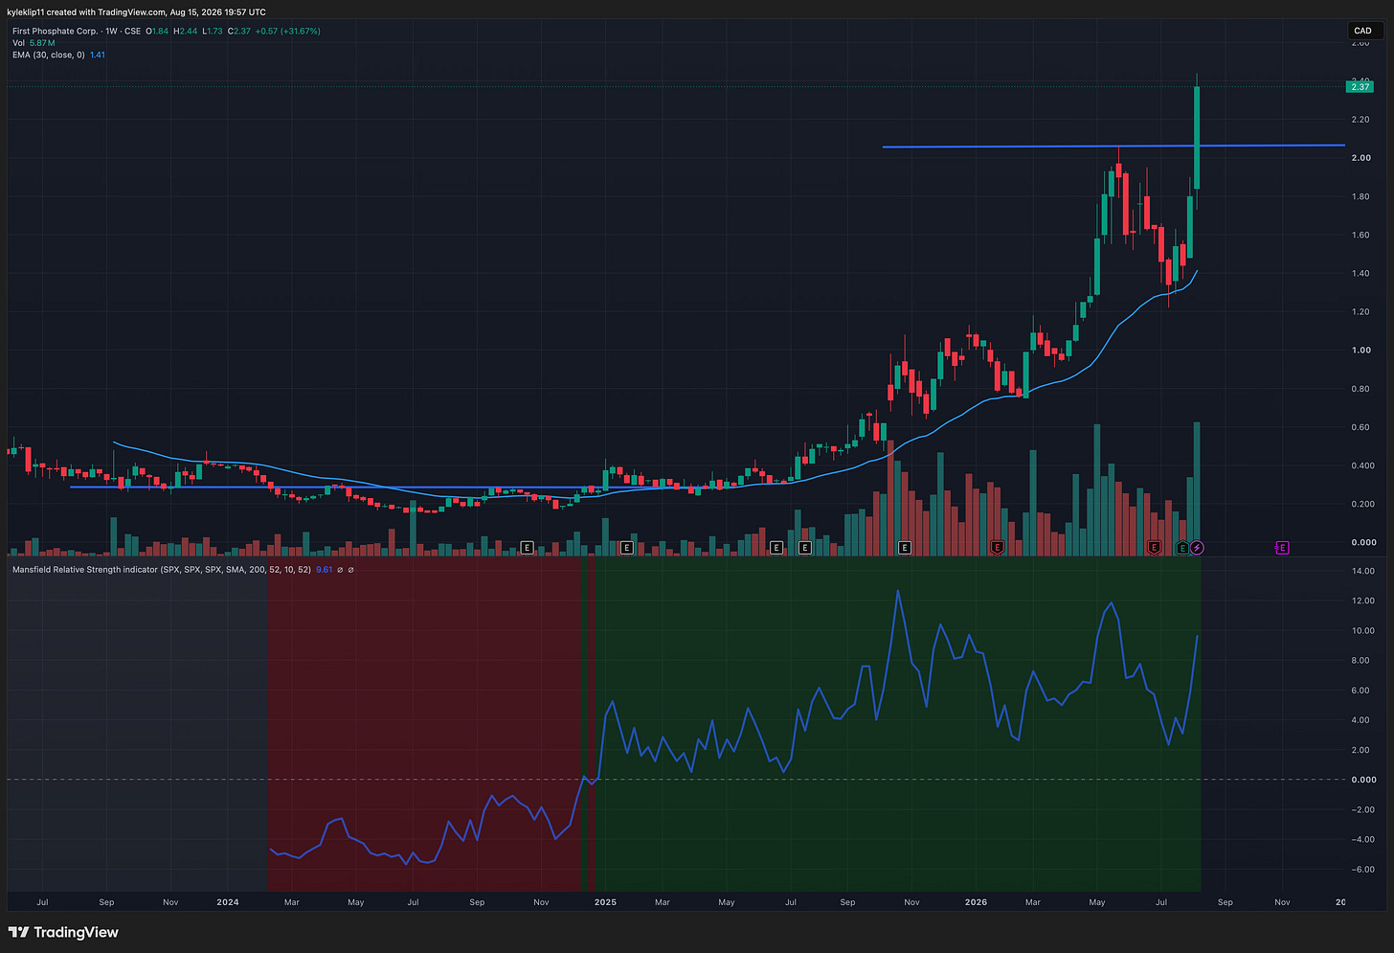Viewport: 1394px width, 953px height.
Task: Click the 2025 label on the time axis
Action: [605, 902]
